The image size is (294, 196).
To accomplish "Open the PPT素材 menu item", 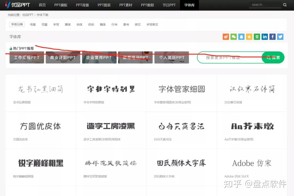I will tap(126, 5).
